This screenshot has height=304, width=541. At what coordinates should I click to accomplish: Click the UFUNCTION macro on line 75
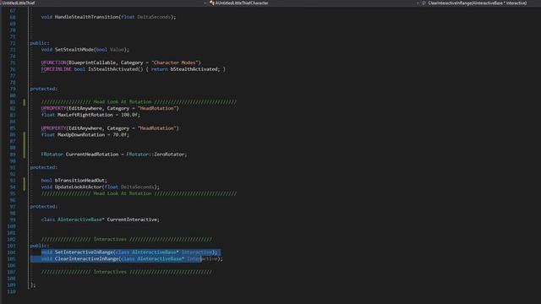53,62
